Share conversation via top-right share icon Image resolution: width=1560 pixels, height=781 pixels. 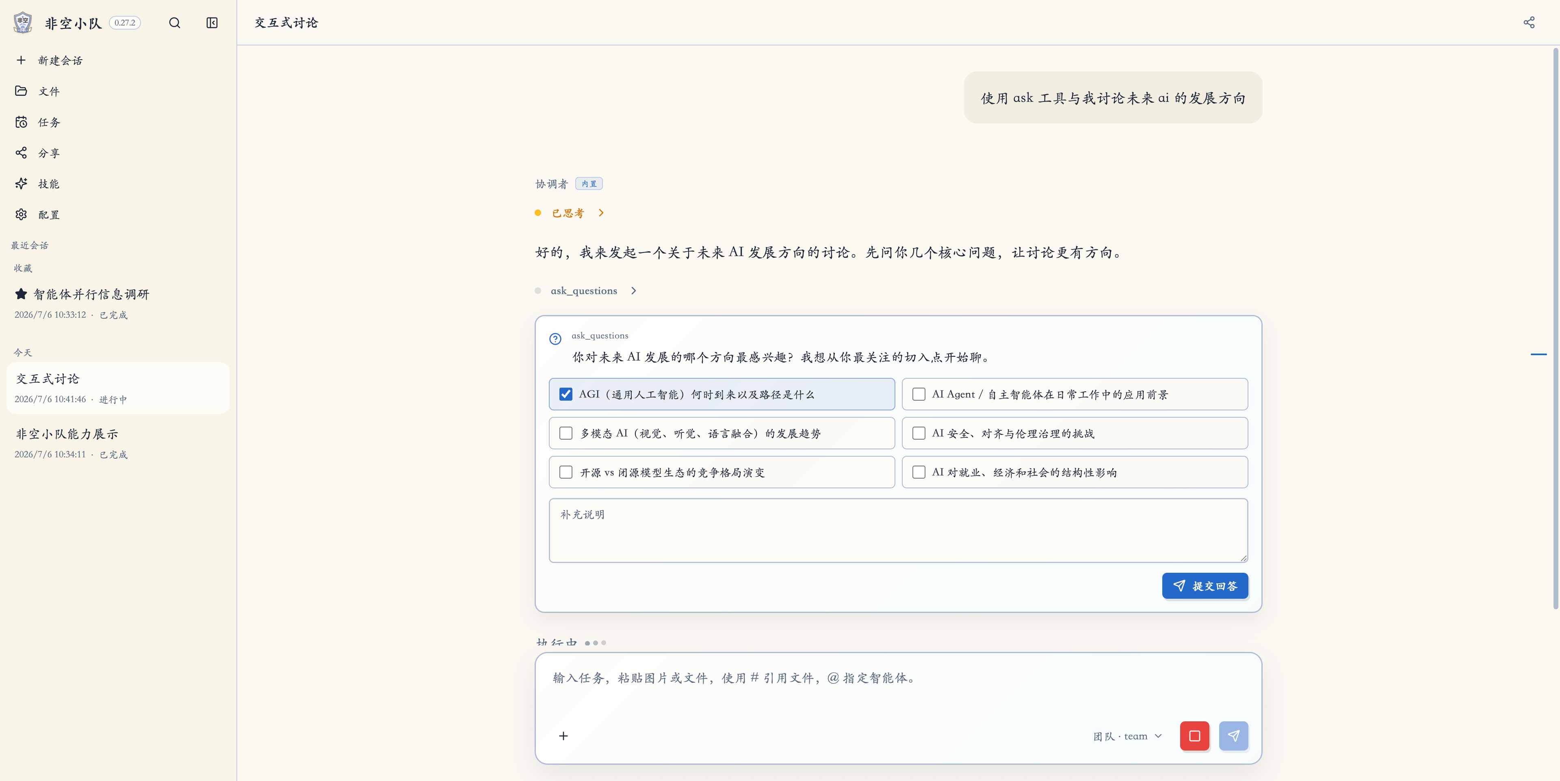[x=1529, y=22]
